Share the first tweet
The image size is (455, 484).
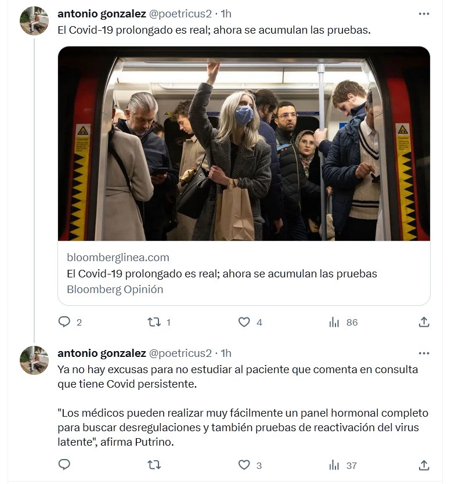424,322
